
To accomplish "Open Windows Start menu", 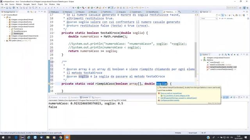I will 3,137.
